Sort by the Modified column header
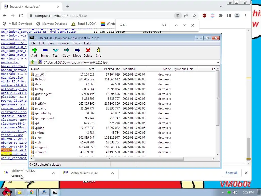Viewport: 261px width, 196px height. pyautogui.click(x=134, y=69)
